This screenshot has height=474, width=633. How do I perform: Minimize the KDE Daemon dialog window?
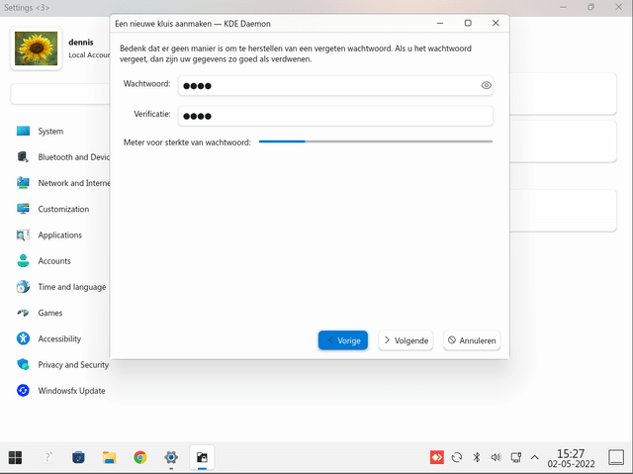[x=440, y=23]
